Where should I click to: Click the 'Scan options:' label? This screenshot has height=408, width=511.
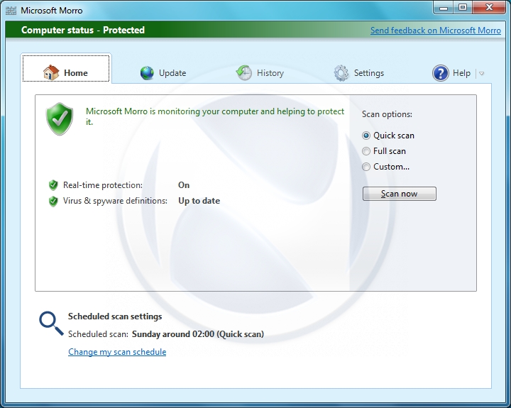coord(387,114)
